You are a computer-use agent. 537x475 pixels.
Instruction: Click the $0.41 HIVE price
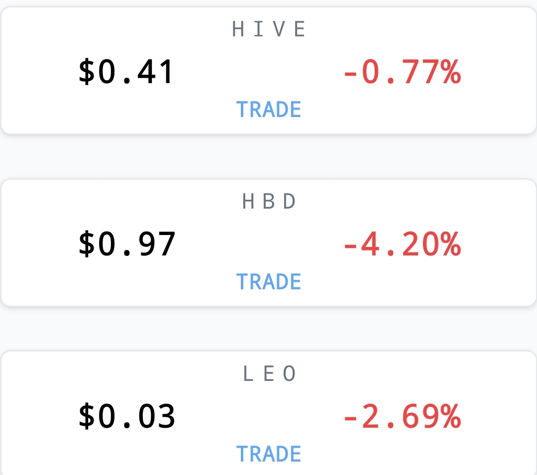126,71
